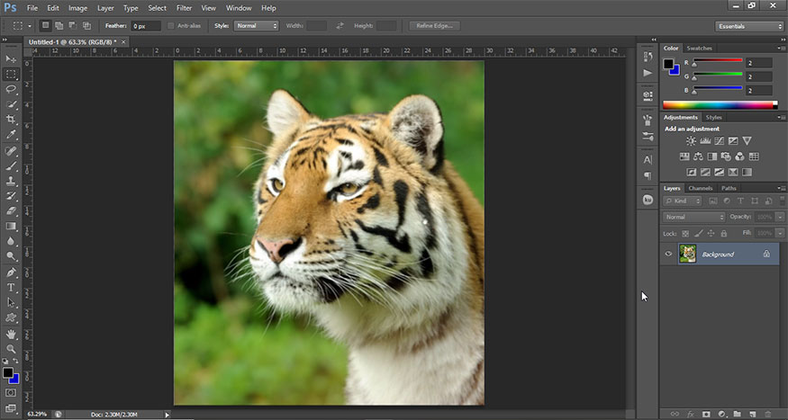Image resolution: width=788 pixels, height=420 pixels.
Task: Swap width and height arrows
Action: [340, 25]
